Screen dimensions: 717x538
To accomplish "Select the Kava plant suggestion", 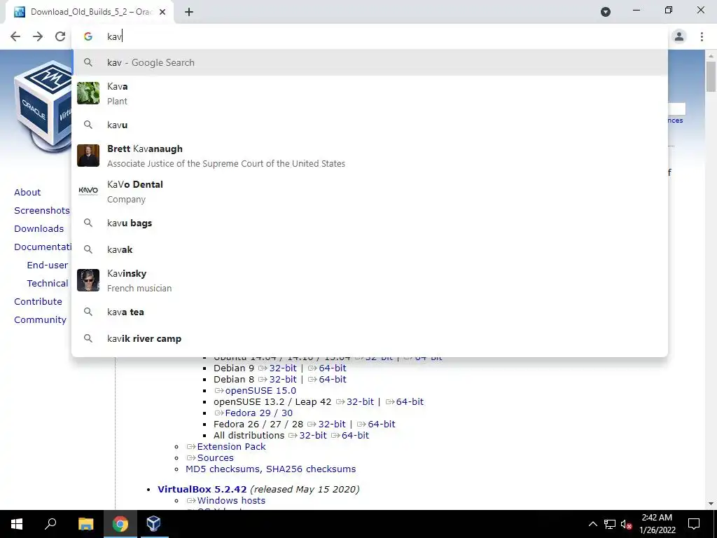I will coord(370,93).
